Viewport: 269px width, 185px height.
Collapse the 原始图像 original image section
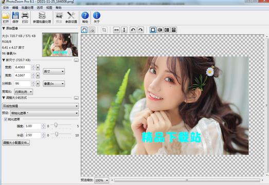click(x=4, y=28)
